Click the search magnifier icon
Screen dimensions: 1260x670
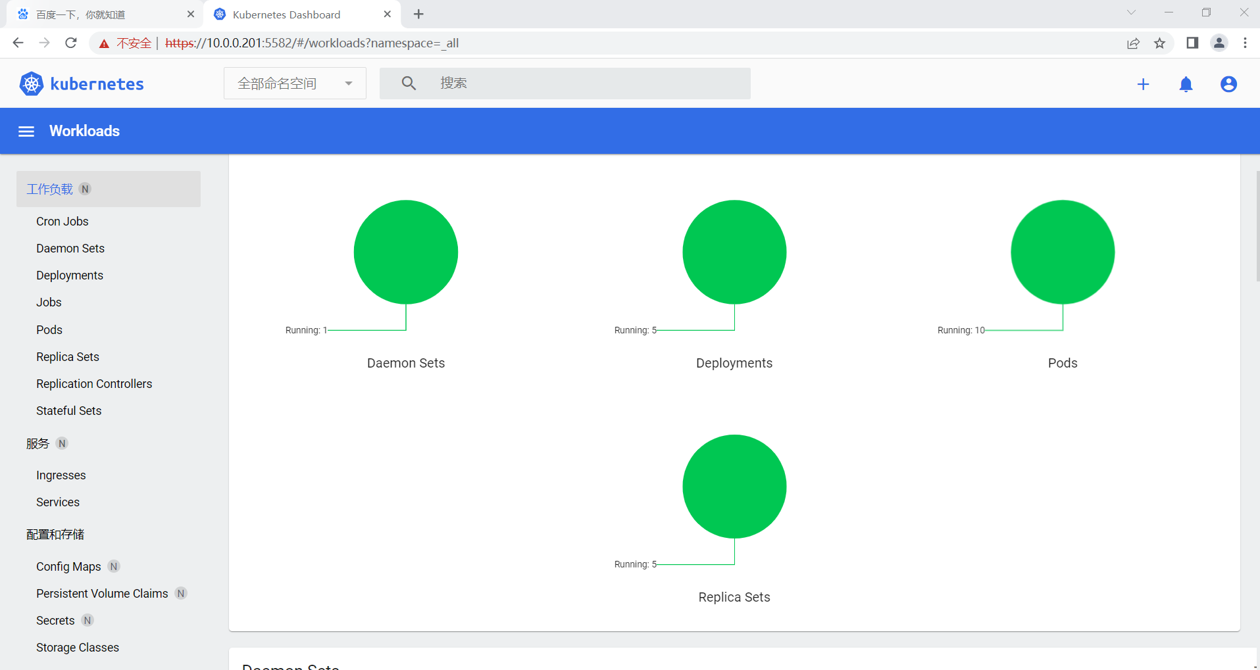coord(409,84)
